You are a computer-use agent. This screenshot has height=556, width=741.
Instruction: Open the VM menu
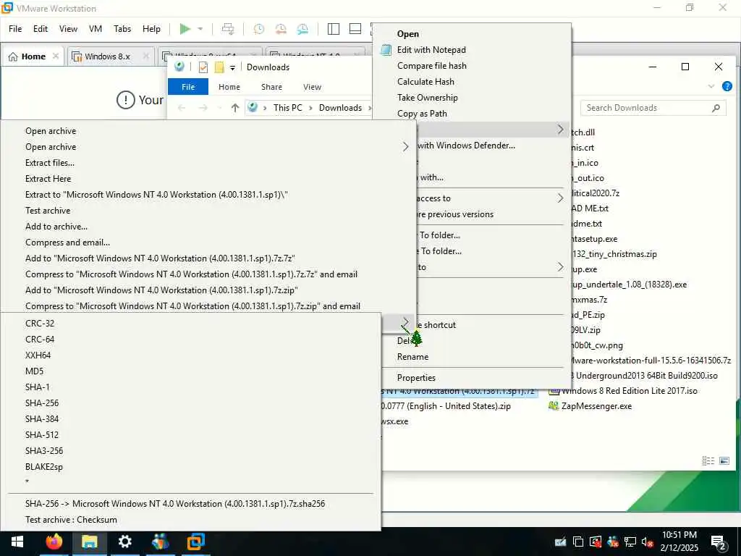[96, 29]
